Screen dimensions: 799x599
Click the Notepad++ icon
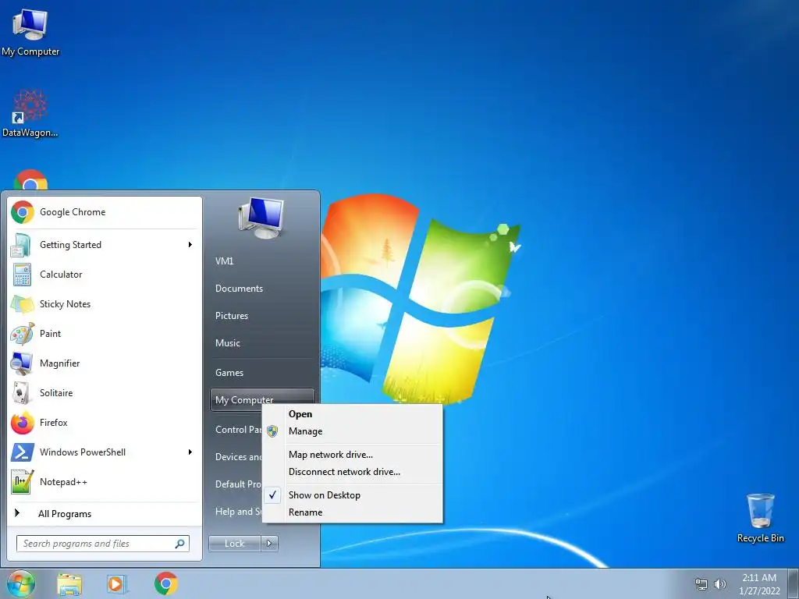(23, 482)
